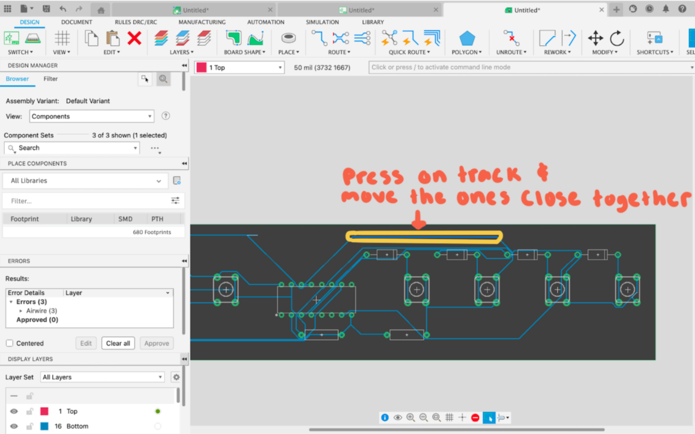
Task: Click the paste clipboard icon
Action: pyautogui.click(x=113, y=38)
